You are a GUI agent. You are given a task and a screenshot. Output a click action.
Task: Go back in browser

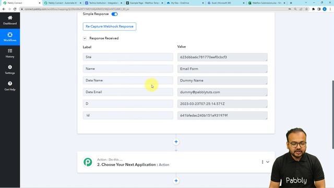tap(4, 9)
